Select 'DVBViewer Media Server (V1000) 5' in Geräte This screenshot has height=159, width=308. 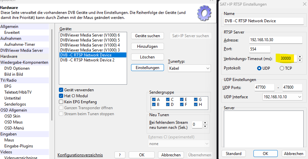tap(93, 40)
